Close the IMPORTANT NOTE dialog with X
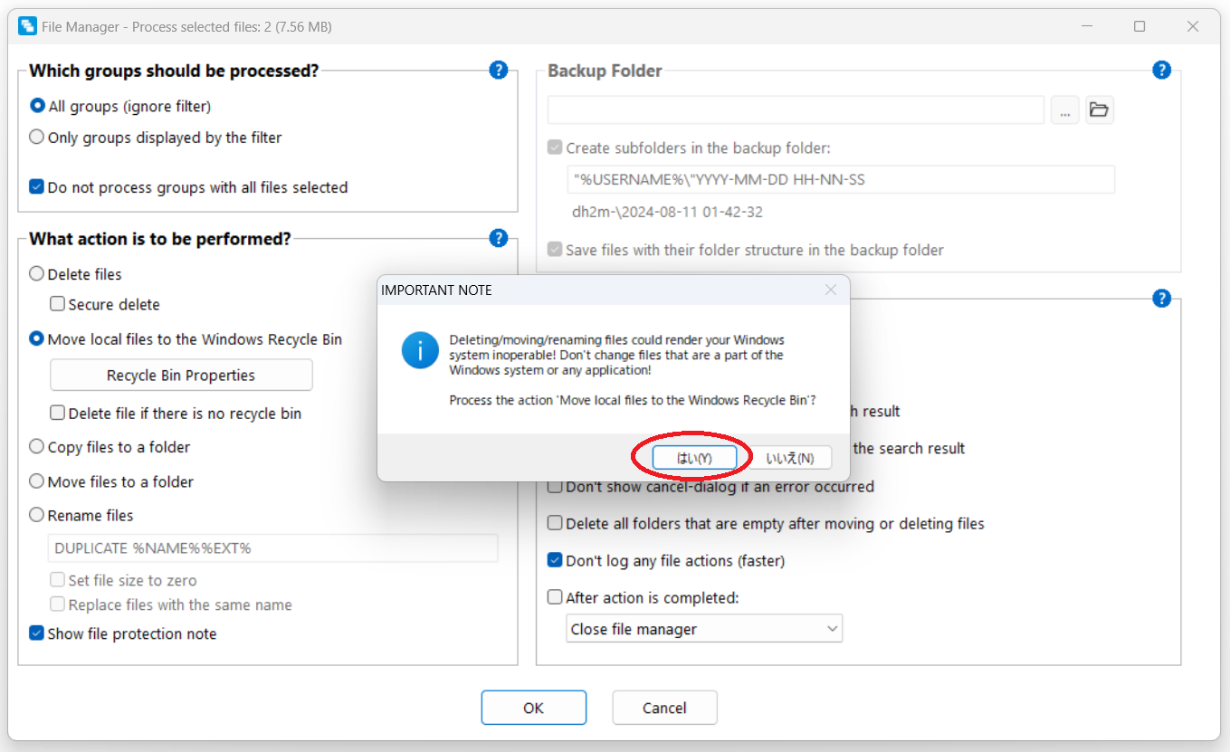The width and height of the screenshot is (1230, 752). (831, 290)
